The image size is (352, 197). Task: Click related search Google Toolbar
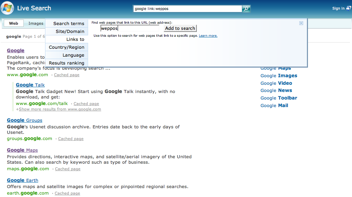coord(279,98)
